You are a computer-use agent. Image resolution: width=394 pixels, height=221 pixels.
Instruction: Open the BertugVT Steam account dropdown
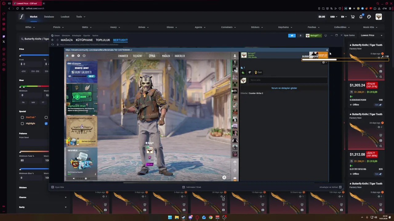coord(314,36)
